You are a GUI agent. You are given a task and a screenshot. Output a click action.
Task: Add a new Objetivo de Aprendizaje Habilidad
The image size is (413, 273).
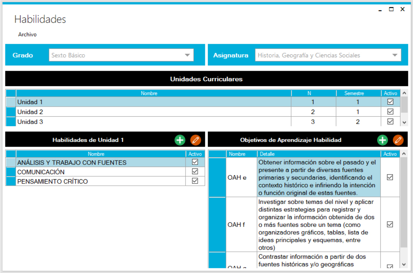(382, 140)
